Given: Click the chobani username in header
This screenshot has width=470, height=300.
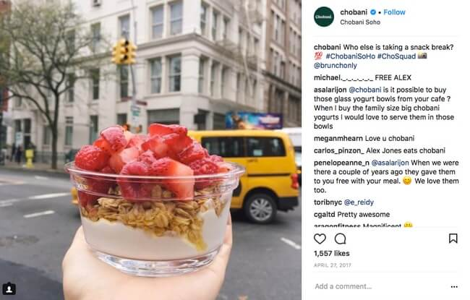Looking at the screenshot, I should pyautogui.click(x=354, y=12).
